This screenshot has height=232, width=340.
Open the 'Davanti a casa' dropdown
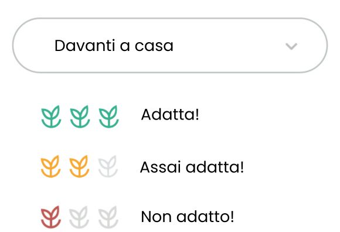tap(170, 46)
